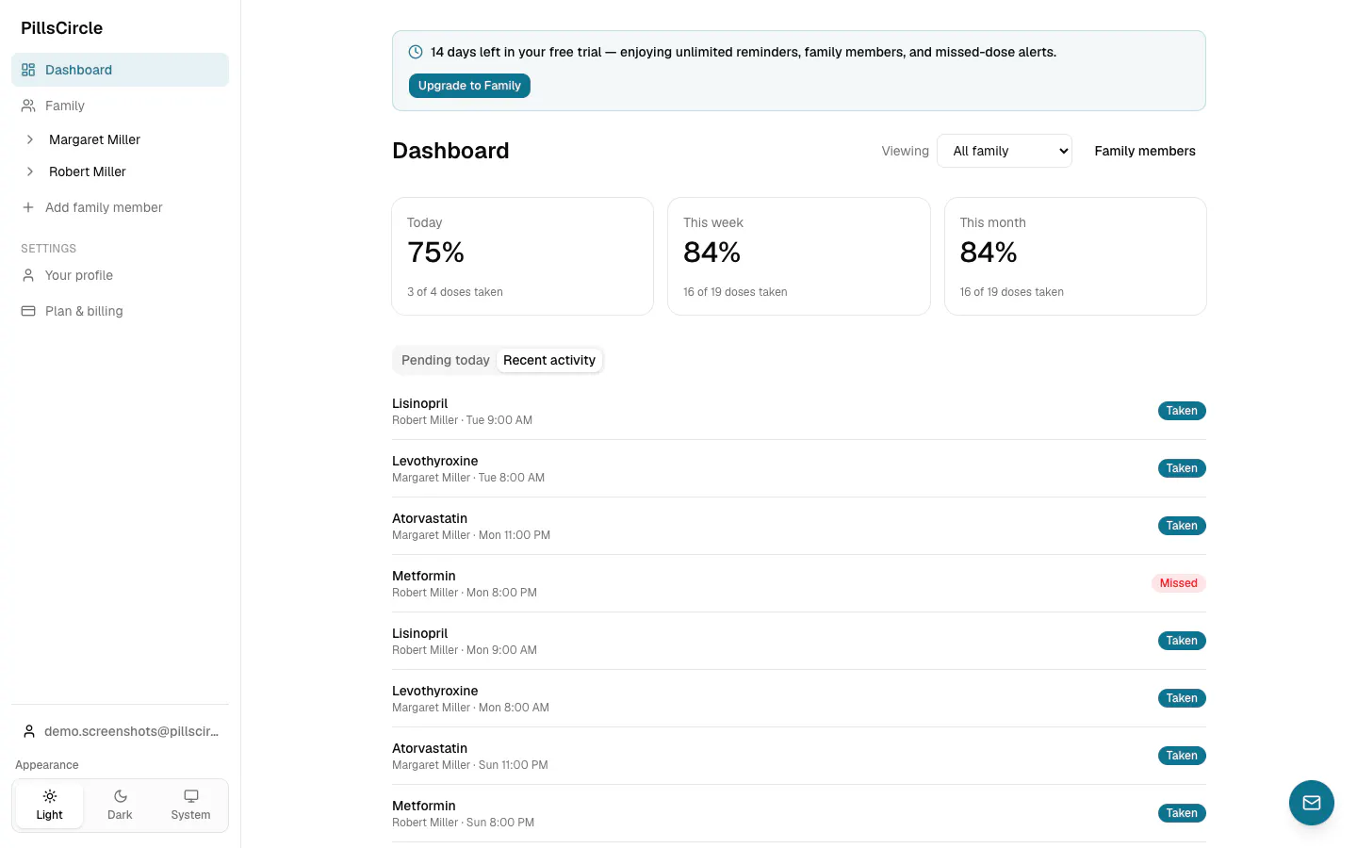Screen dimensions: 1357x848
Task: Click the plus icon for Add family member
Action: 28,207
